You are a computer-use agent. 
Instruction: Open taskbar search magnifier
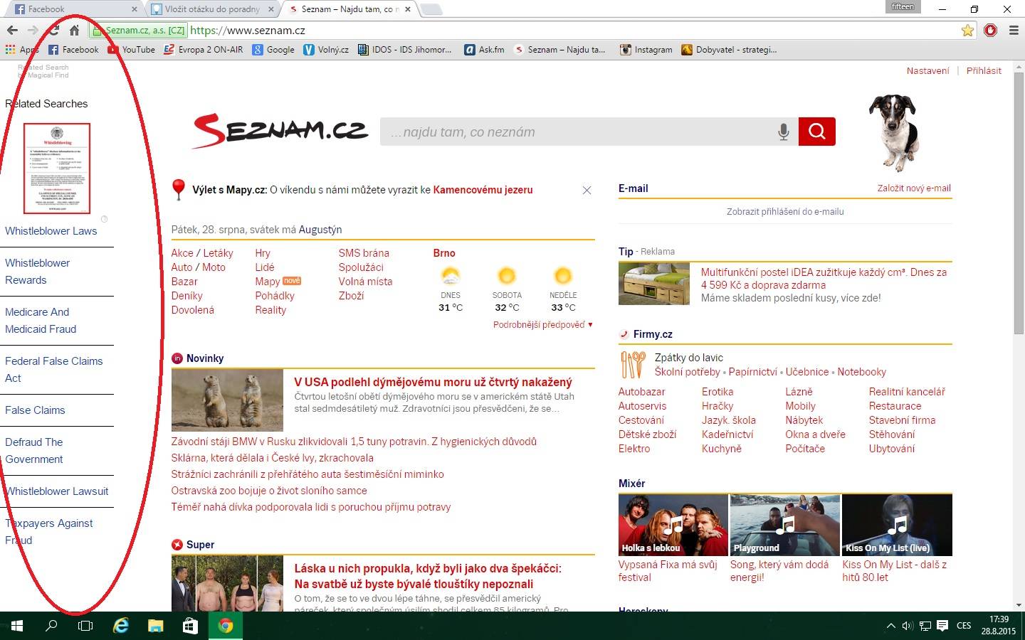click(51, 626)
